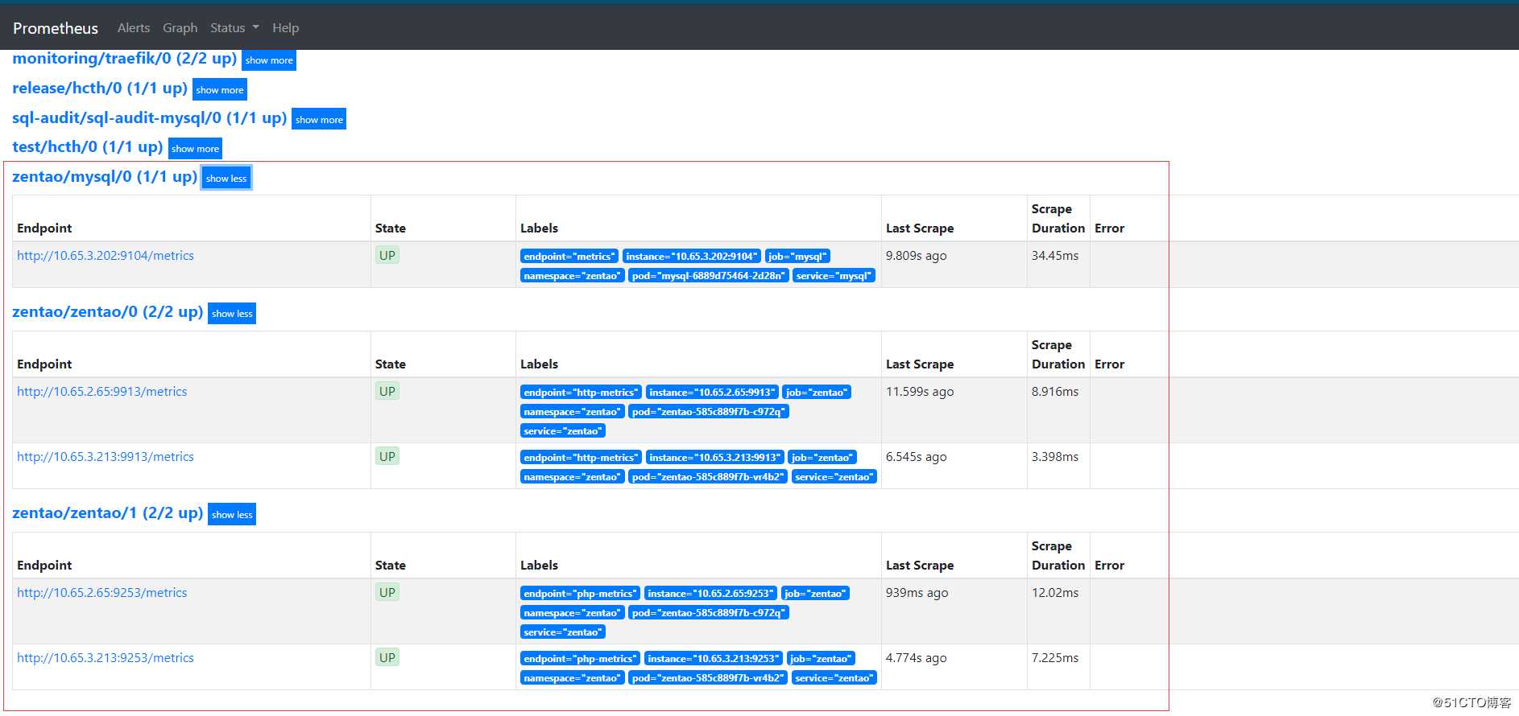Show more for release/hcth/0
The image size is (1519, 716).
pyautogui.click(x=219, y=90)
